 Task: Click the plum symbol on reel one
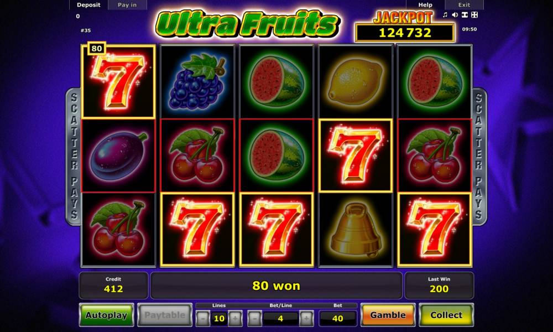point(118,155)
